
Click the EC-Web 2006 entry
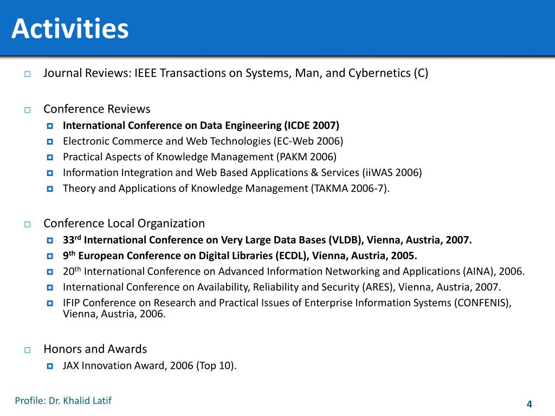click(x=203, y=141)
